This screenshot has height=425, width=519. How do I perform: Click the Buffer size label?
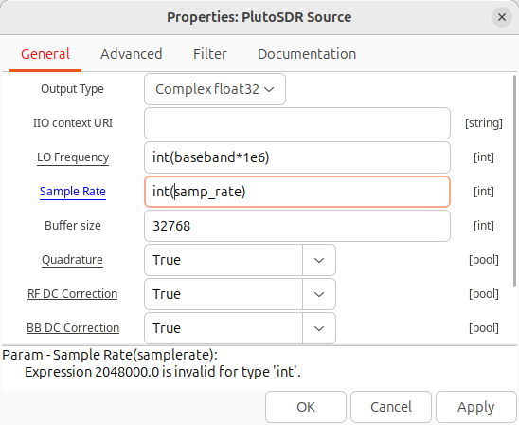pyautogui.click(x=73, y=226)
